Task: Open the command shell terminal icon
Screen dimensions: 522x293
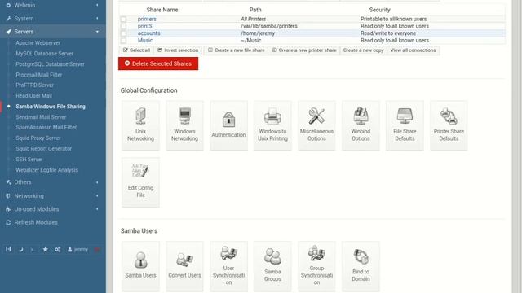Action: coord(33,250)
